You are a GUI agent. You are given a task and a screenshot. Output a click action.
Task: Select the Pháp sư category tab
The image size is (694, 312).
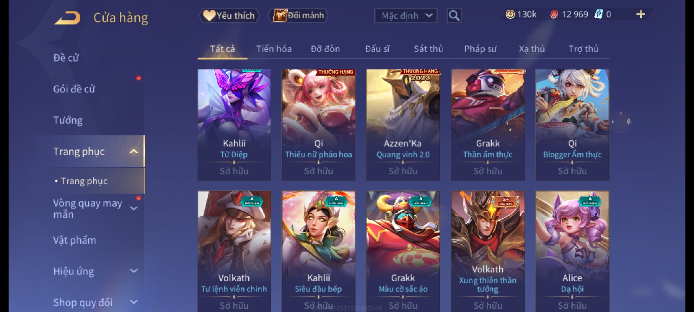480,49
